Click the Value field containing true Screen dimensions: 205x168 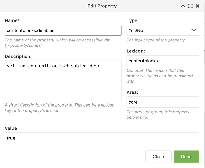point(102,138)
